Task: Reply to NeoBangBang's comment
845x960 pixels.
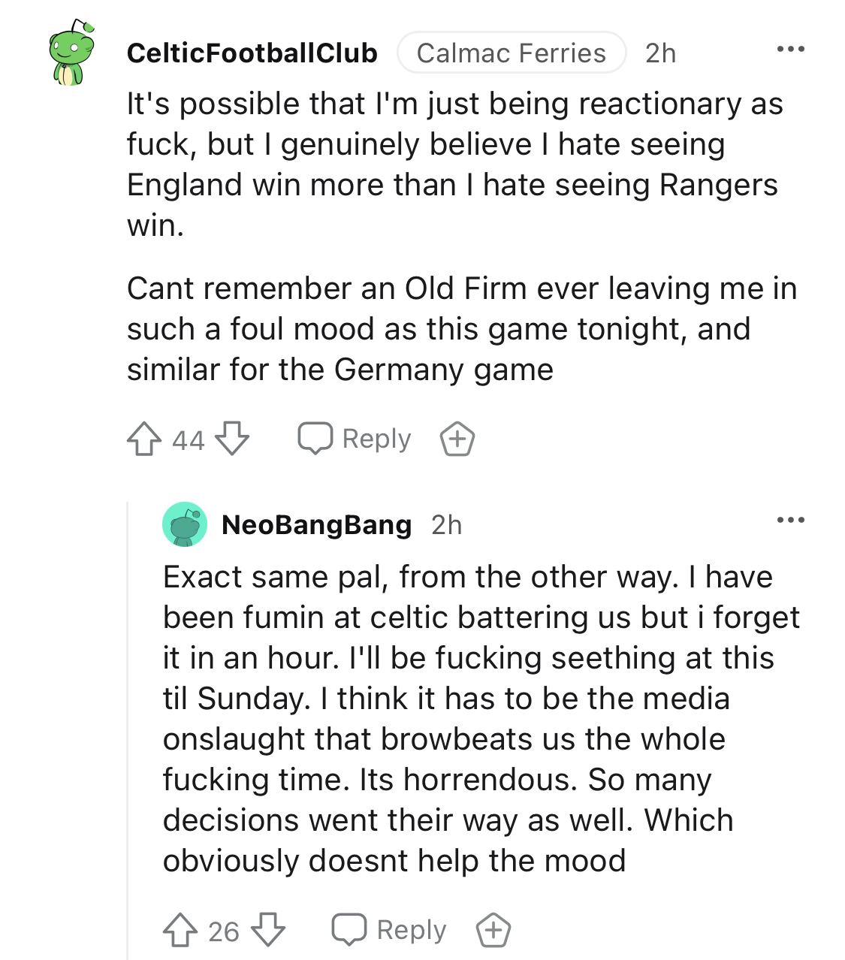Action: (390, 931)
